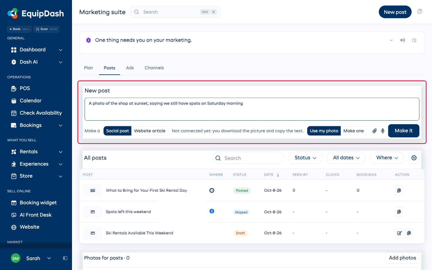The image size is (432, 270).
Task: Switch to the Channels tab
Action: point(154,68)
